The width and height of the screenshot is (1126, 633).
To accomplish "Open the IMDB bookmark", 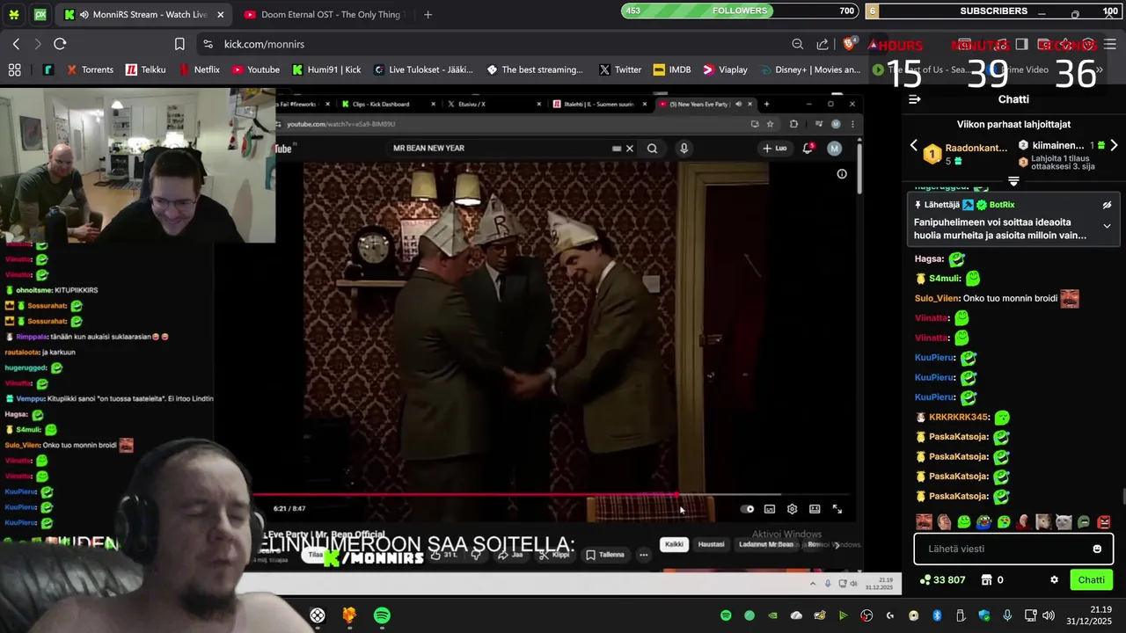I will tap(672, 69).
